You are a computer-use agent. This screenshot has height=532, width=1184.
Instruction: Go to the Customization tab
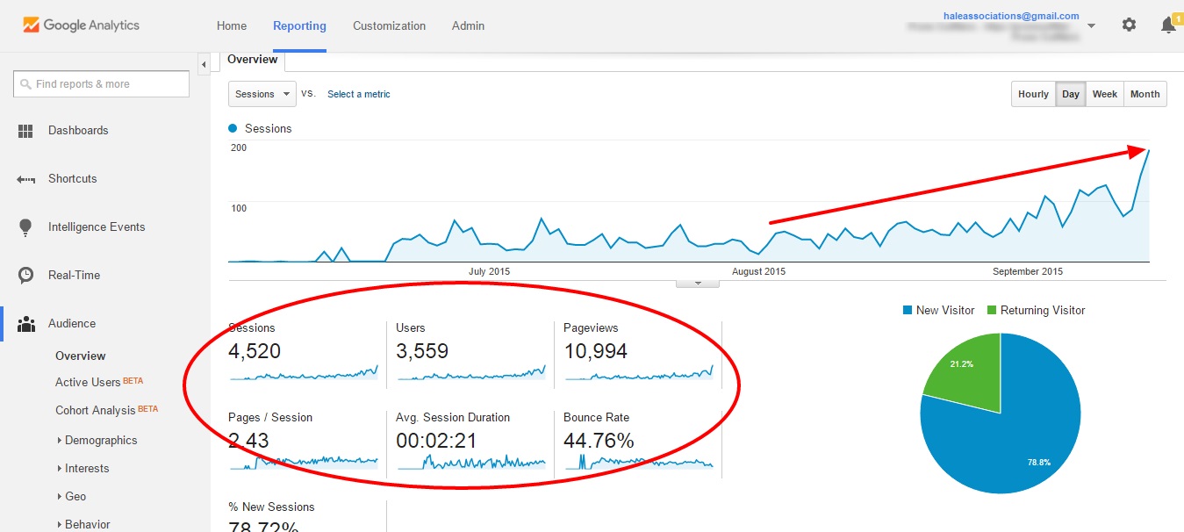(x=389, y=25)
